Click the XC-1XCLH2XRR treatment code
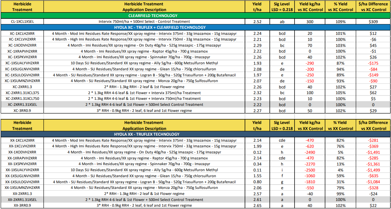391x209 pixels. pos(22,33)
